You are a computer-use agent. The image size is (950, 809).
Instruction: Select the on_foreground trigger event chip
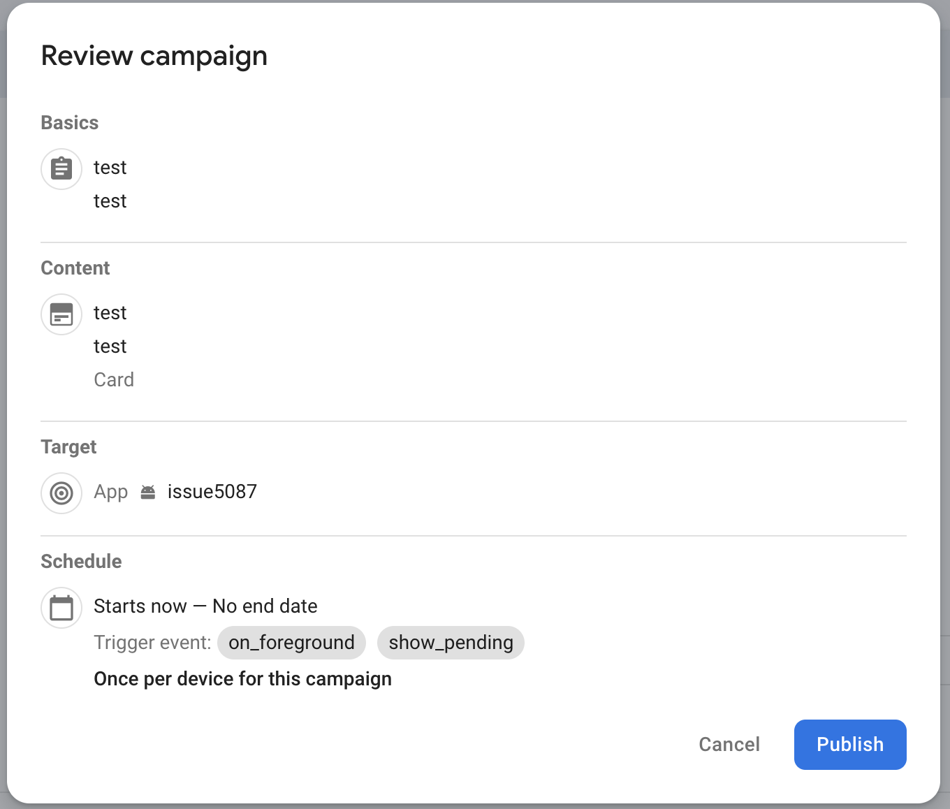coord(291,642)
